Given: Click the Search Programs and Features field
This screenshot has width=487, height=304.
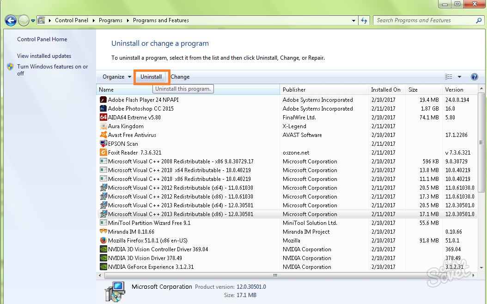Looking at the screenshot, I should (x=428, y=20).
